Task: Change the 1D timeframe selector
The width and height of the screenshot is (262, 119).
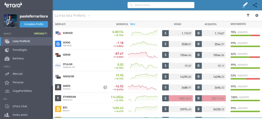Action: pyautogui.click(x=133, y=24)
